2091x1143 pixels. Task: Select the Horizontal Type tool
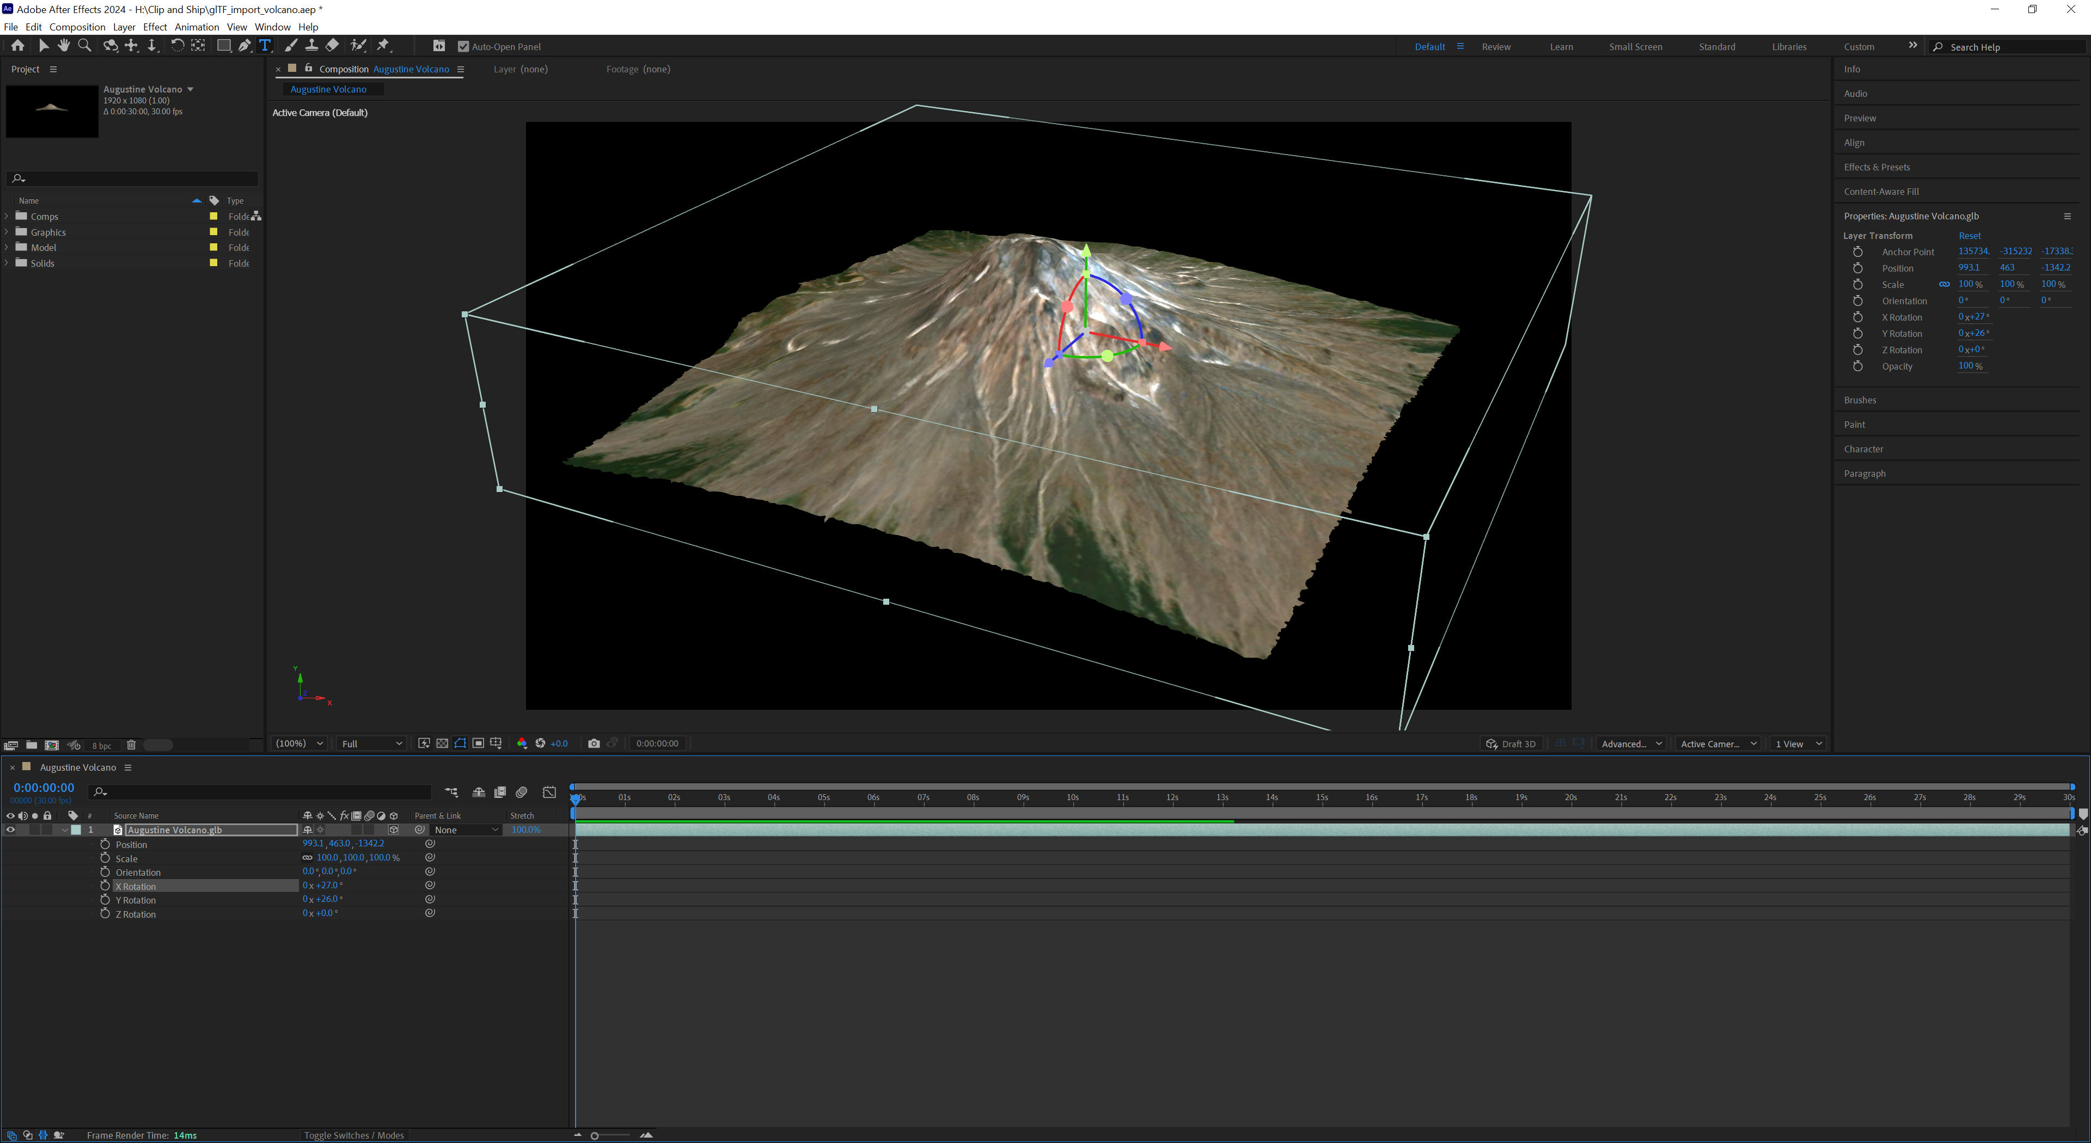click(x=265, y=45)
